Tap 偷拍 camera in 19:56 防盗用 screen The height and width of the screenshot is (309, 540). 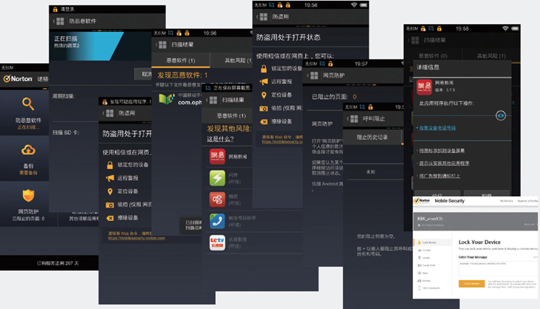click(x=264, y=108)
